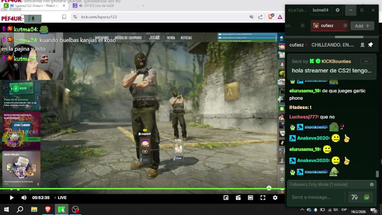Open the Windows notification center
Screen dimensions: 382x215
pyautogui.click(x=374, y=210)
